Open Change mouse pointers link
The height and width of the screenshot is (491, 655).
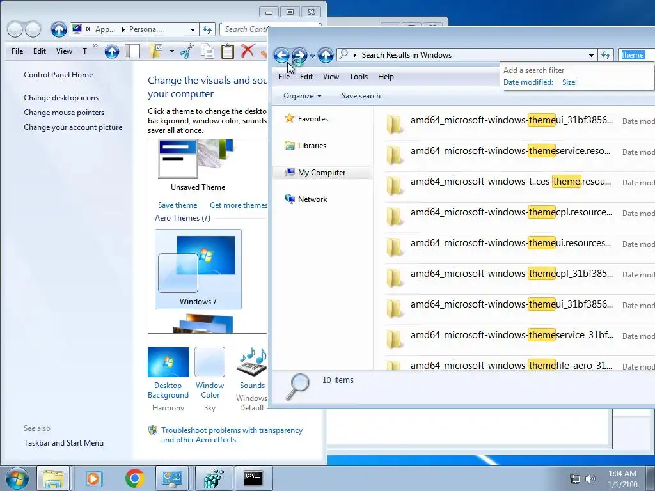(64, 113)
